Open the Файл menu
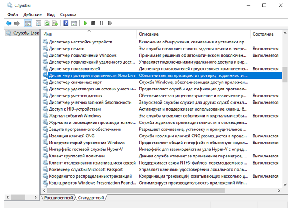 (13, 14)
